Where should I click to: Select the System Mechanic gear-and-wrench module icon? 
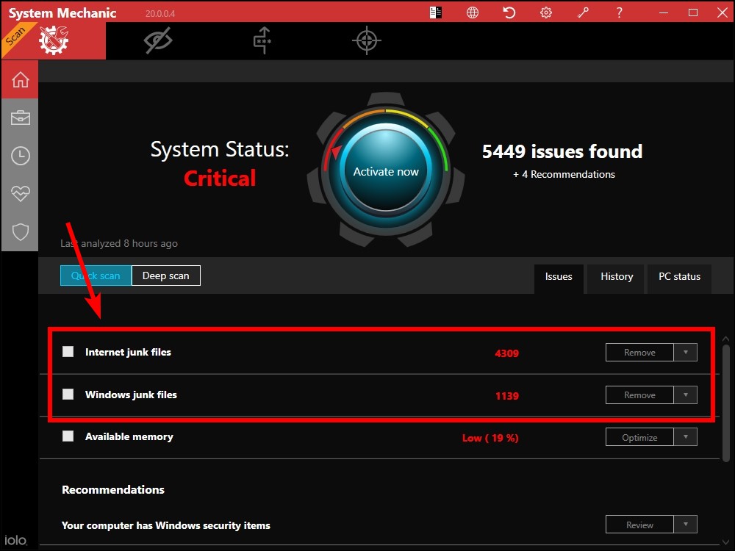(x=54, y=40)
